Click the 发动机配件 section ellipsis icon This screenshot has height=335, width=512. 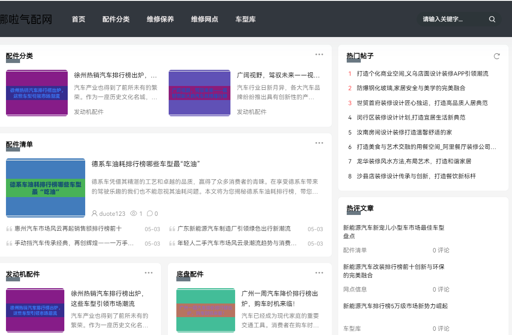[148, 273]
